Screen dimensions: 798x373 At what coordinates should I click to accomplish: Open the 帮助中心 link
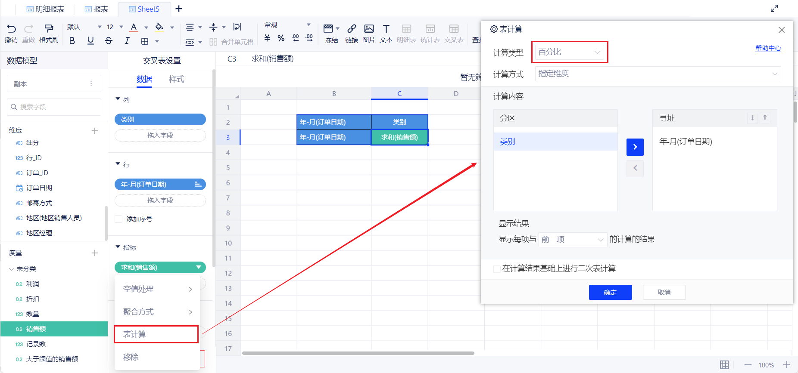pos(768,48)
